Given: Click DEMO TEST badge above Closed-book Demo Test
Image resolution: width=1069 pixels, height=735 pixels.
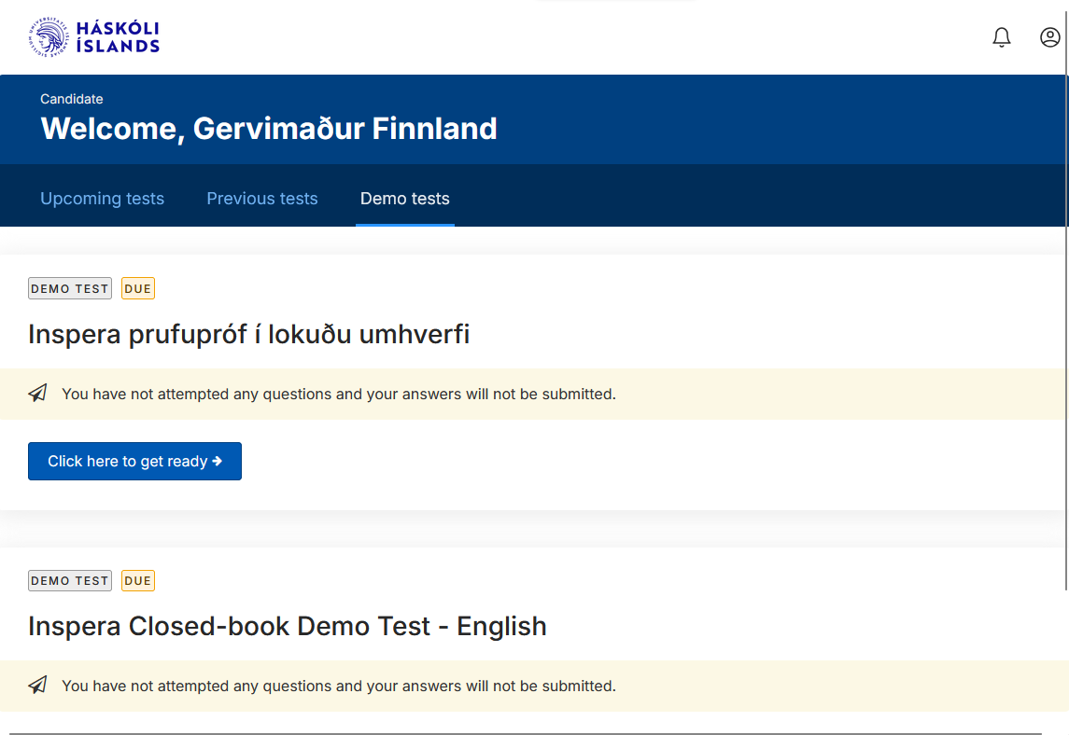Looking at the screenshot, I should (x=69, y=580).
